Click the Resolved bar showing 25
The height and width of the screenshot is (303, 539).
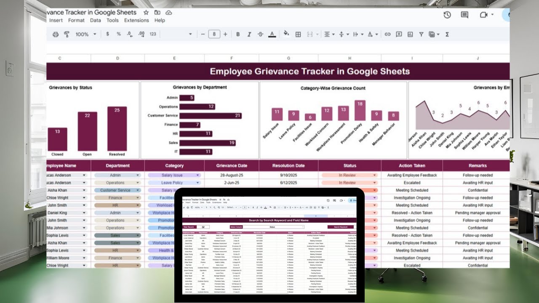point(117,128)
